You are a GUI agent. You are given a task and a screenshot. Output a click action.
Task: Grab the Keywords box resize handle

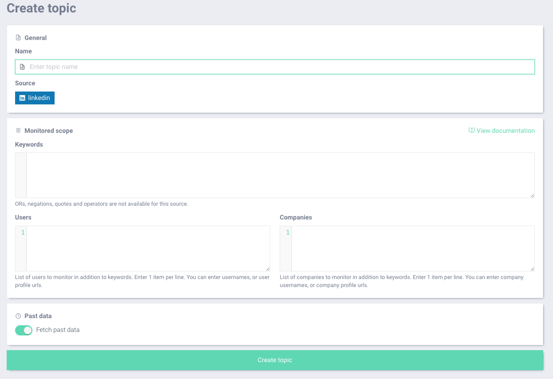pyautogui.click(x=532, y=195)
